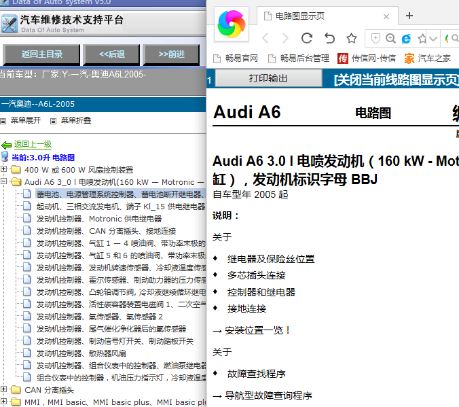Screen dimensions: 459x407
Task: Click the 菜单折叠 label
Action: [x=76, y=120]
